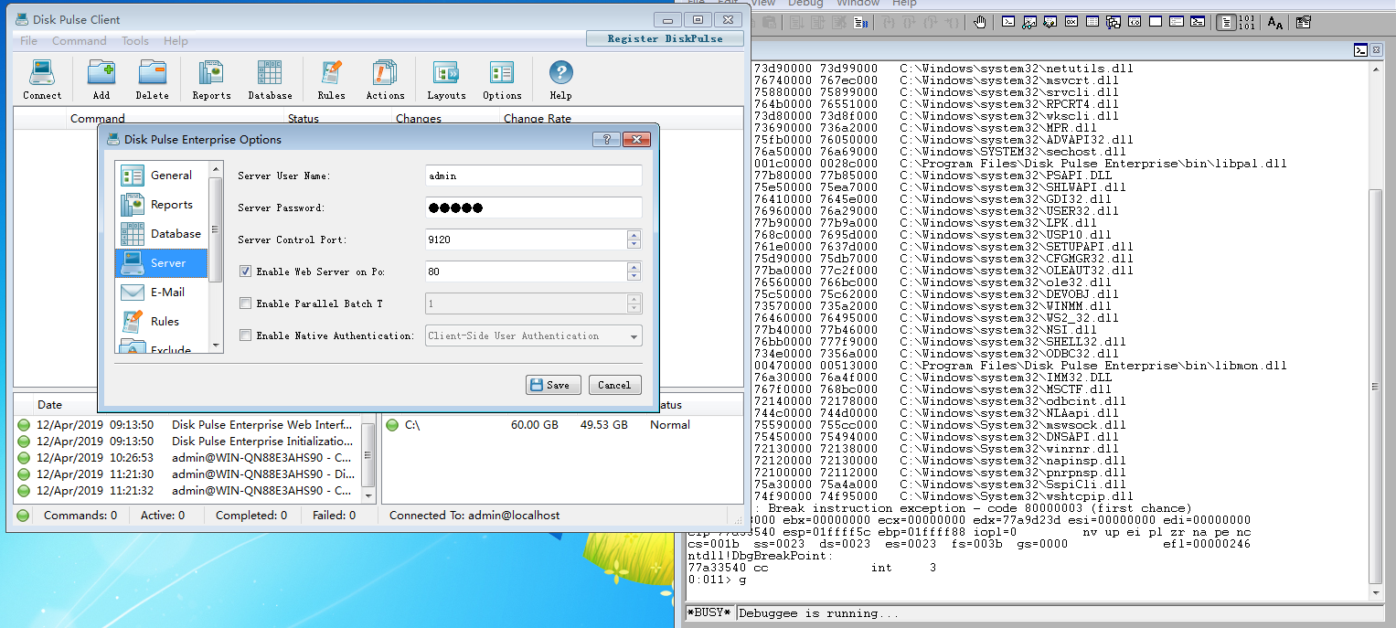Click Register DiskPulse
1396x628 pixels.
665,38
